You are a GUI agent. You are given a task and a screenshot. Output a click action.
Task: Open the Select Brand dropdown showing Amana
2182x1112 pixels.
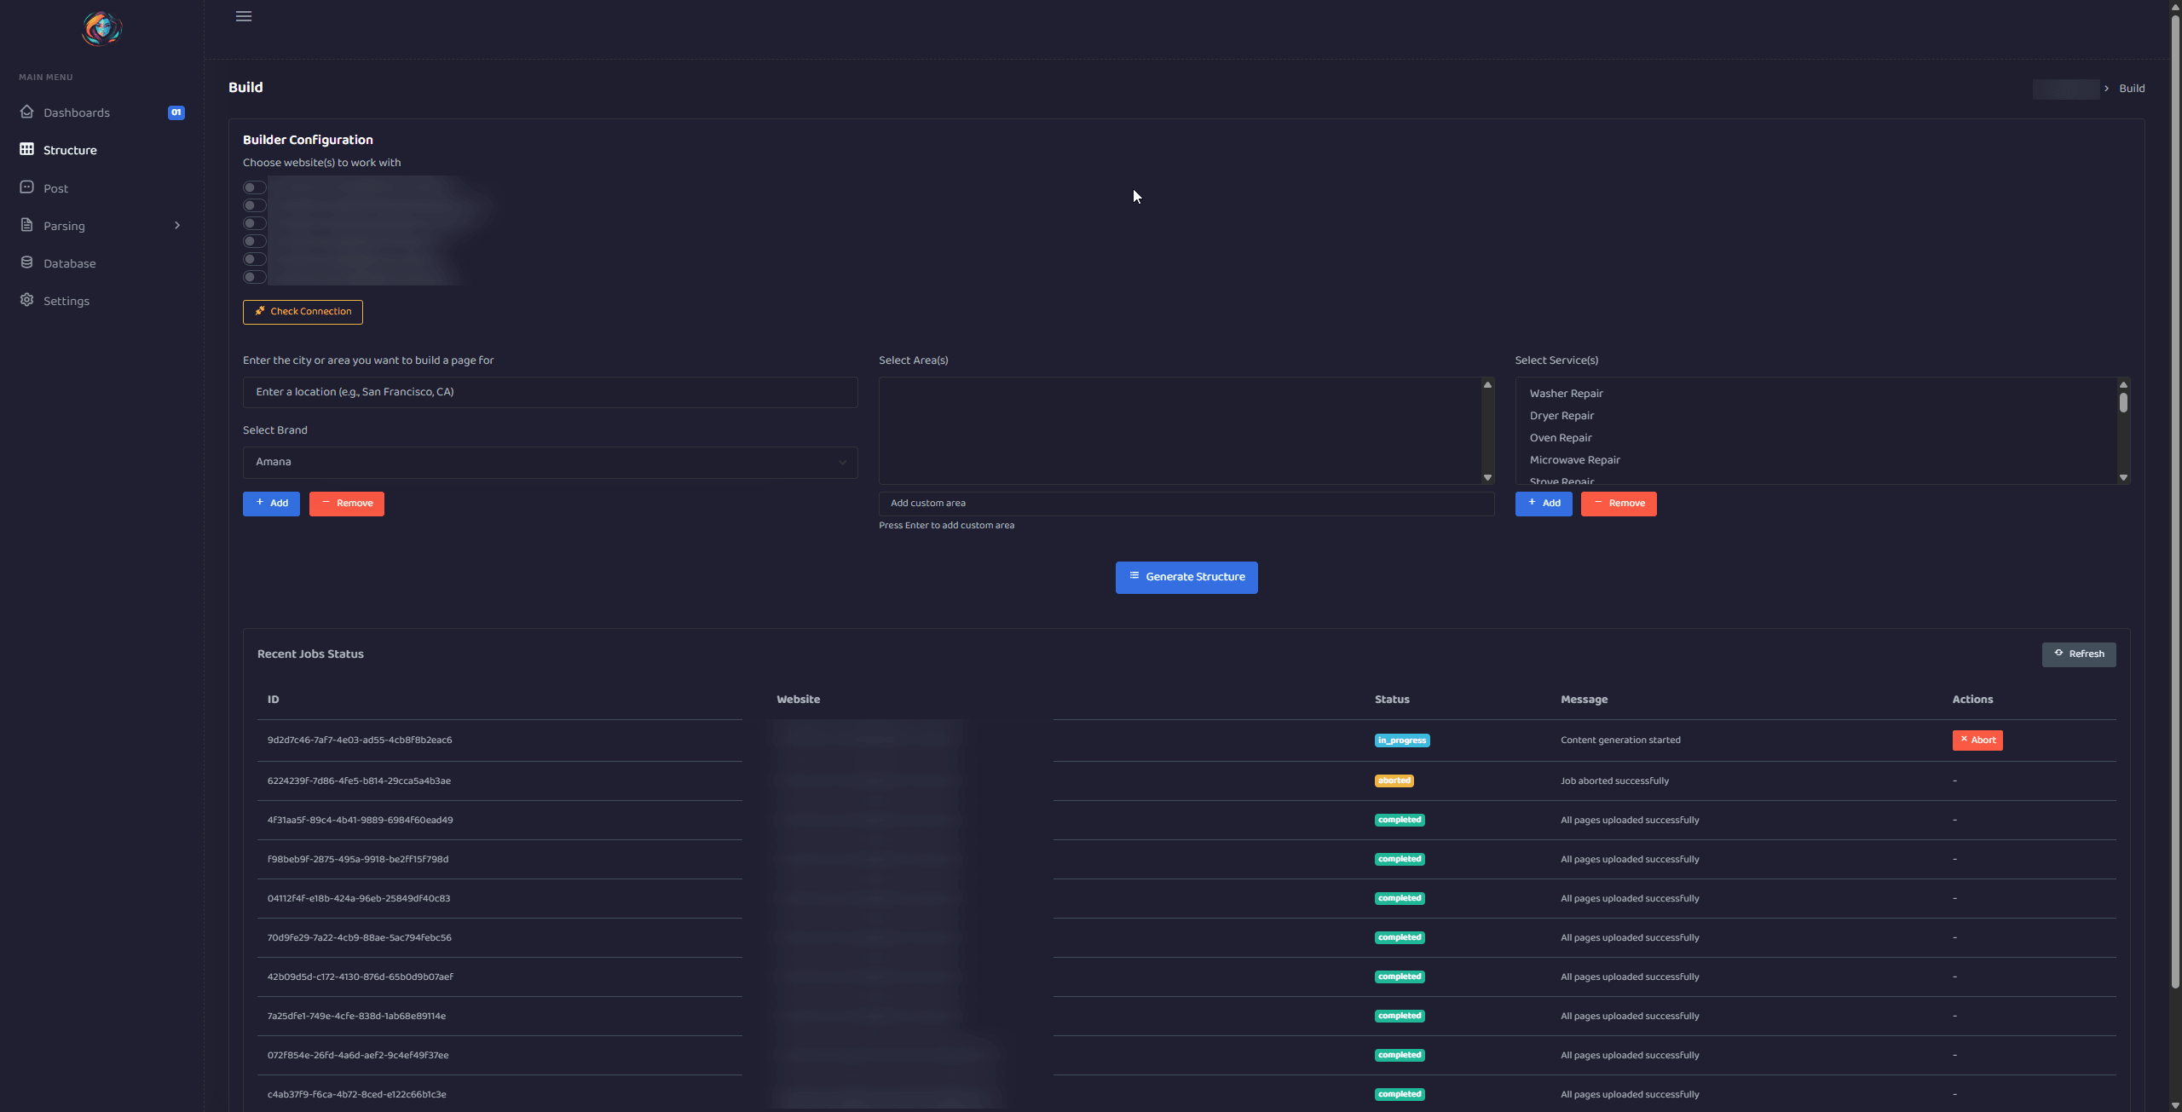tap(550, 462)
